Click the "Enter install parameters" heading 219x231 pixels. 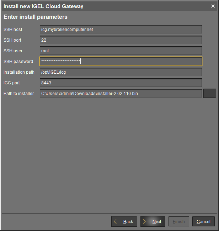(36, 17)
